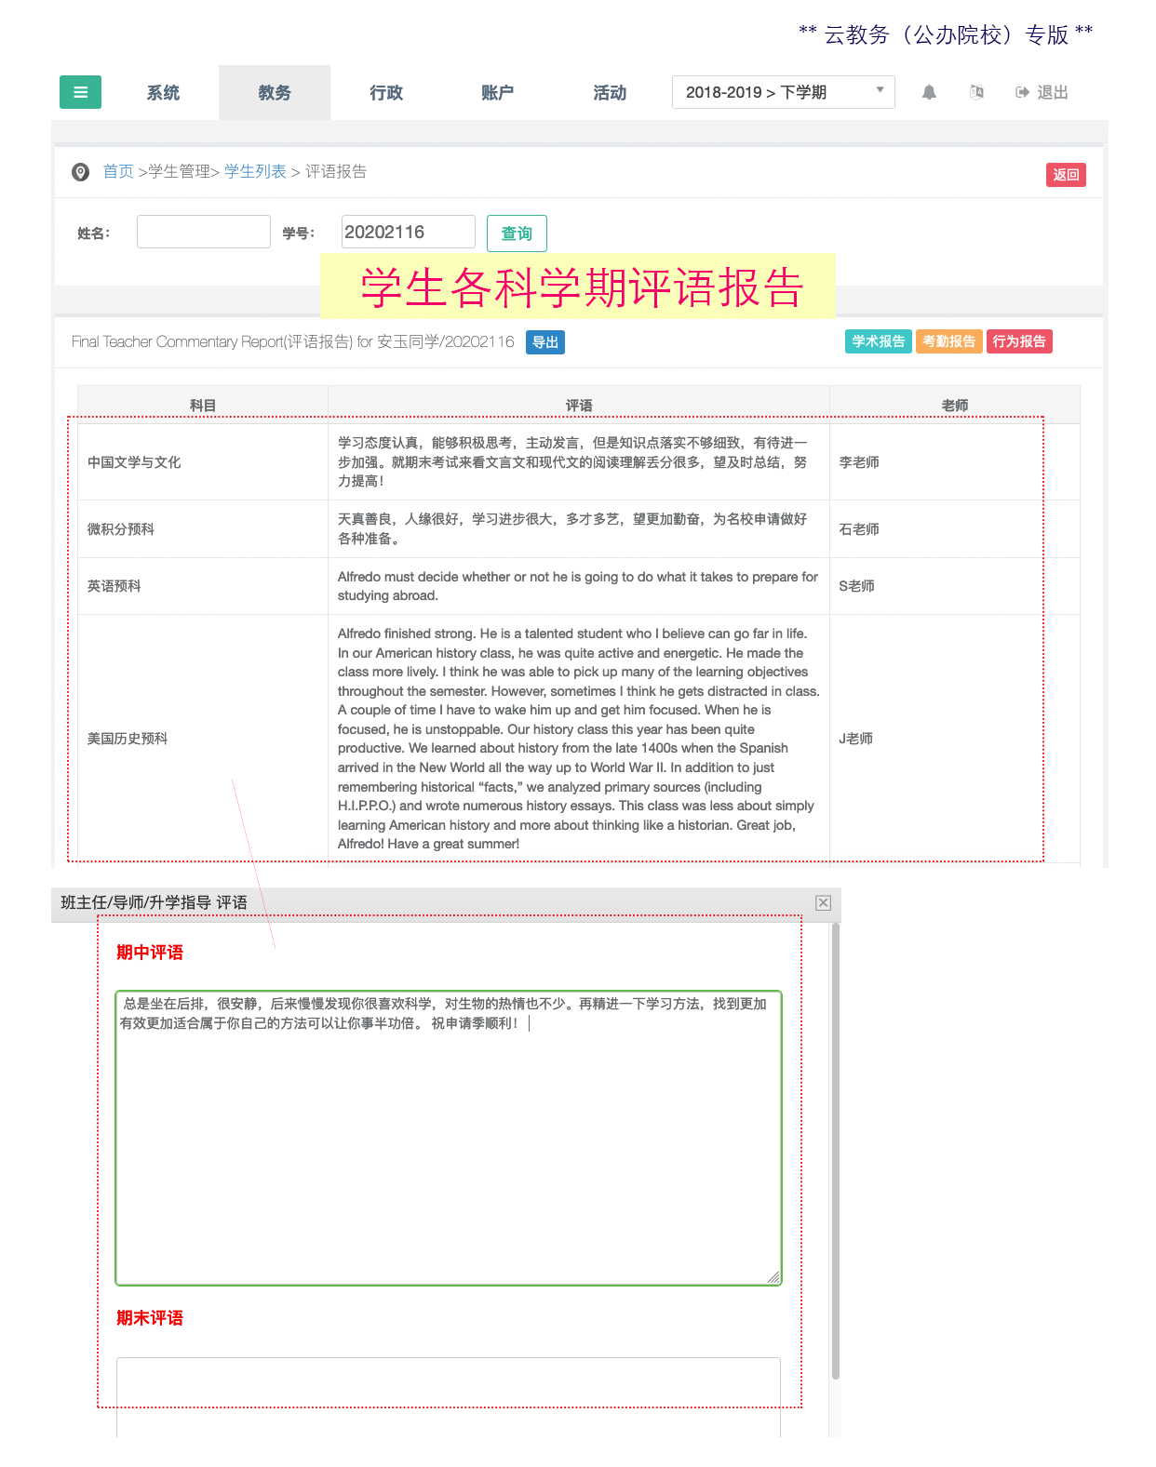Viewport: 1156px width, 1467px height.
Task: Open the 行政 menu tab
Action: (x=386, y=93)
